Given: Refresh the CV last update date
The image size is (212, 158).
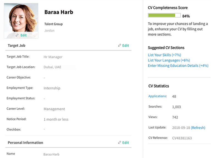Looking at the screenshot, I should coord(198,128).
